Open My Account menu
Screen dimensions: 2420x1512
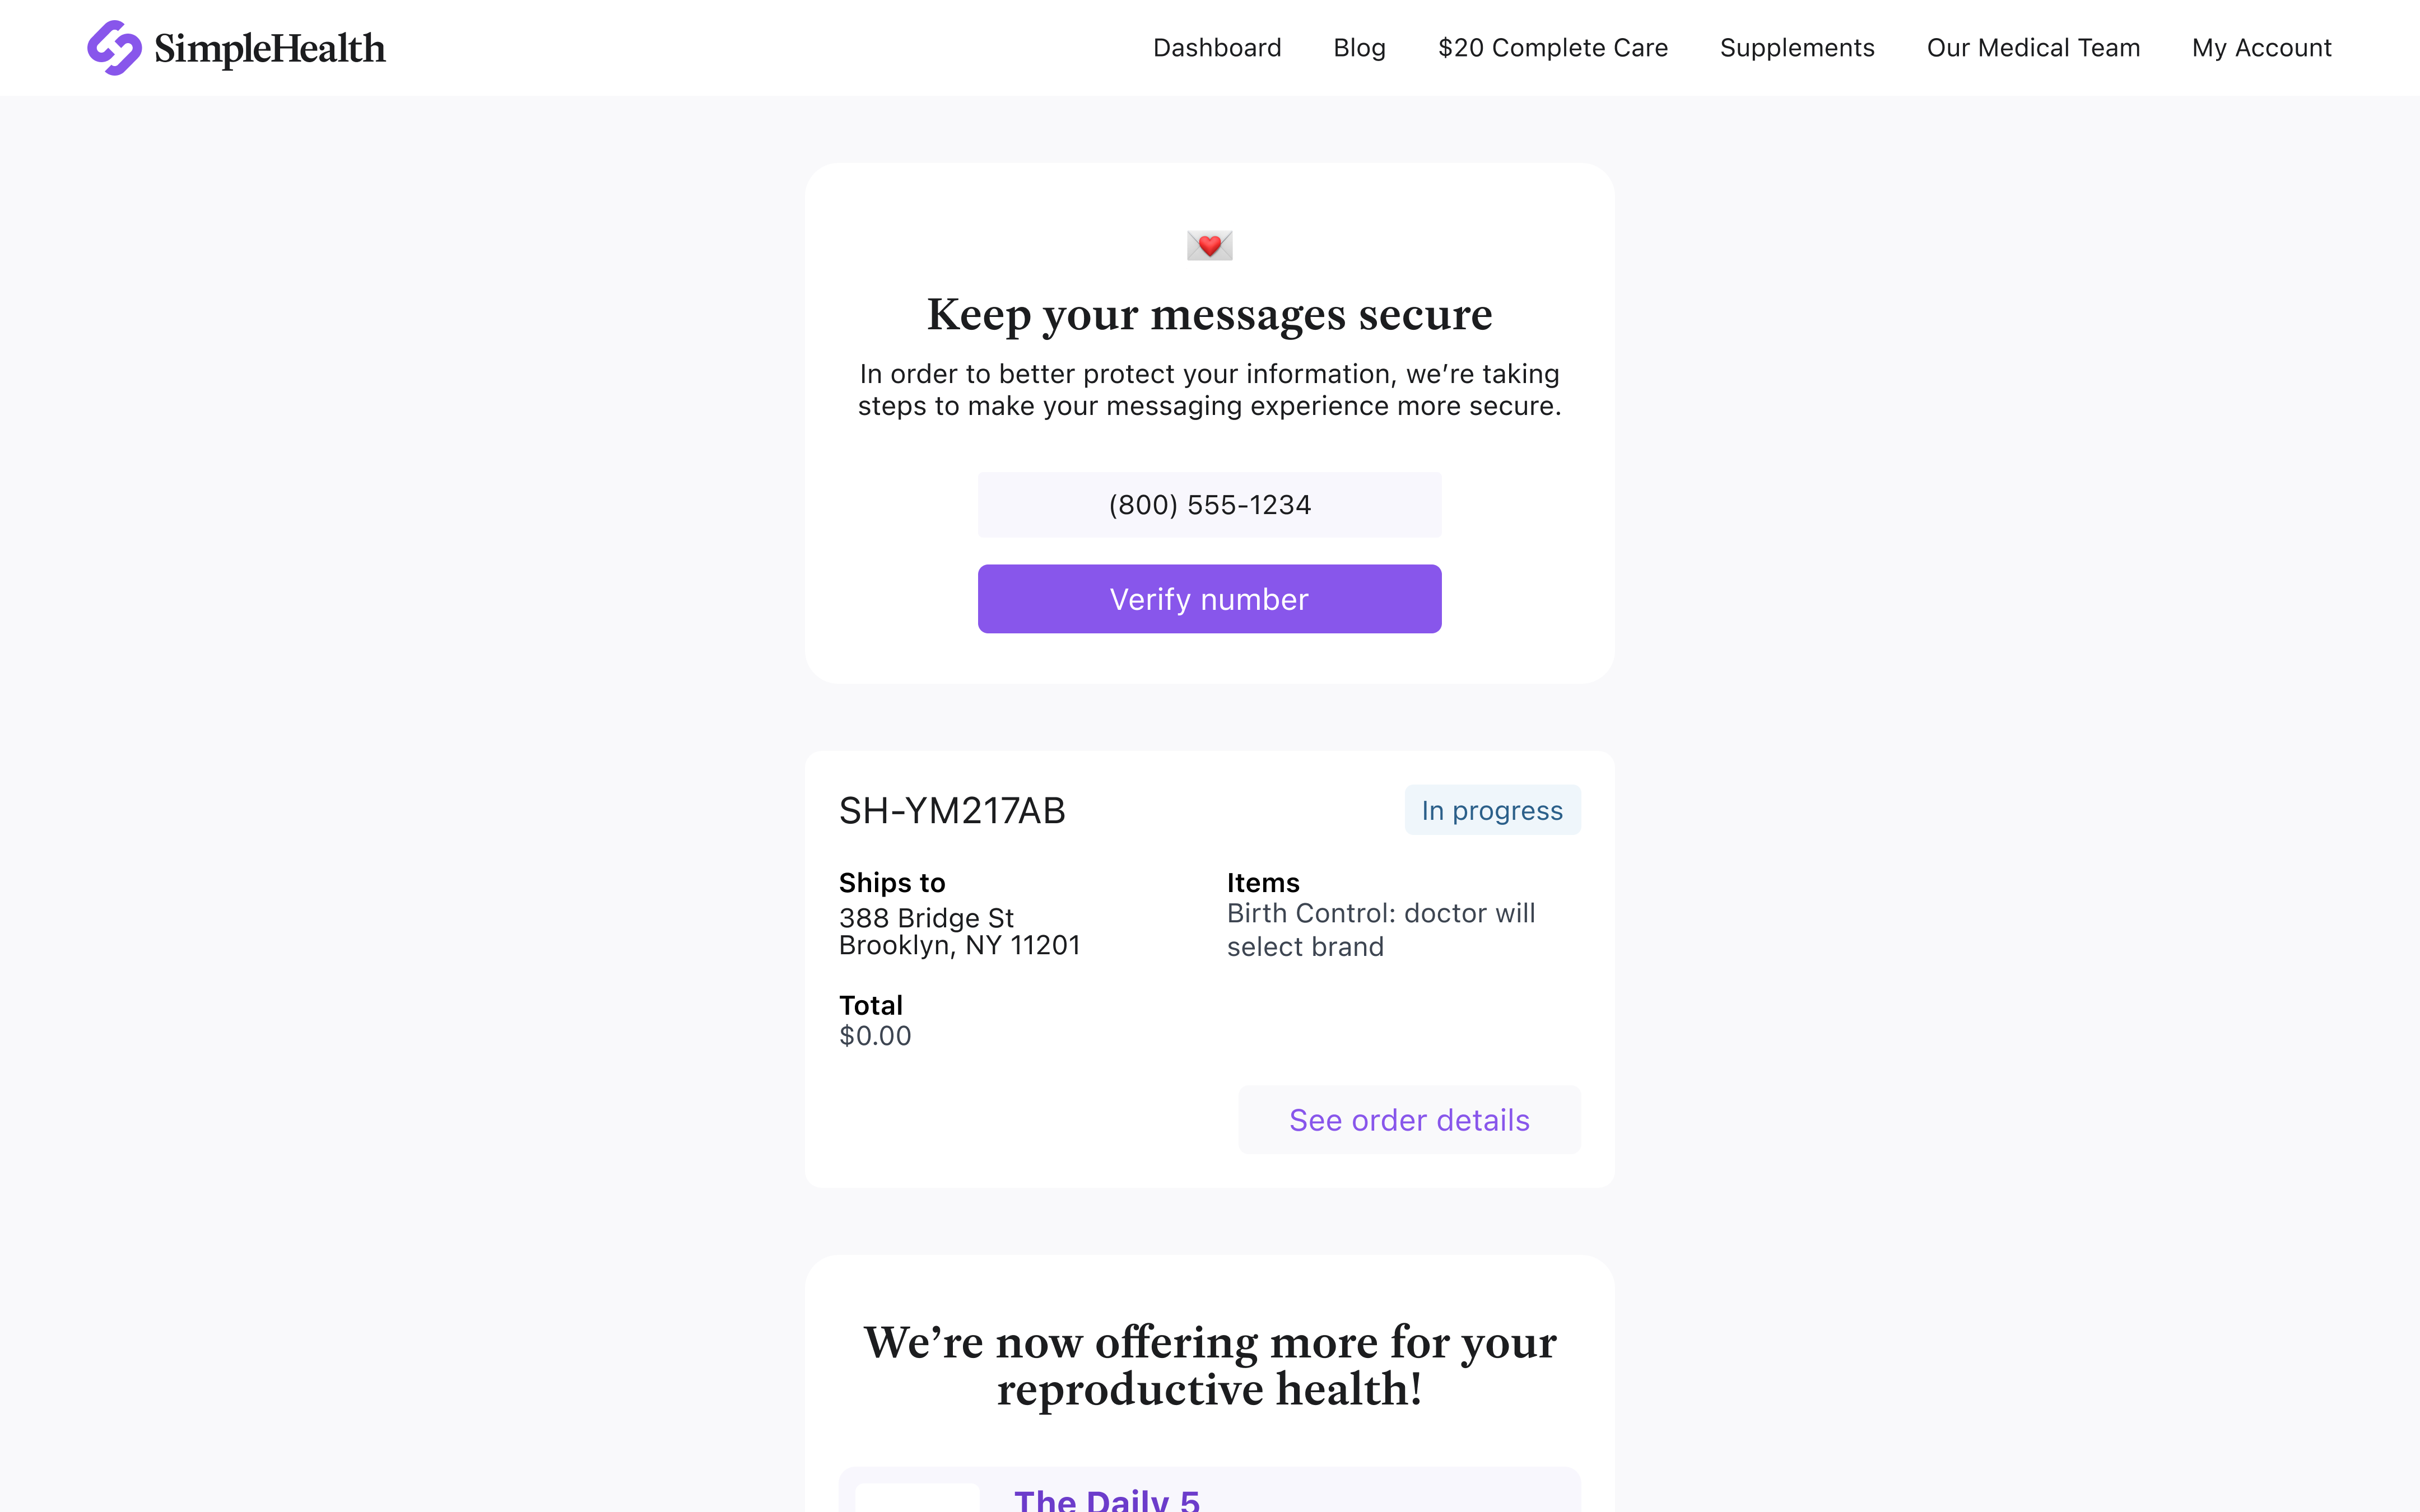pos(2261,48)
